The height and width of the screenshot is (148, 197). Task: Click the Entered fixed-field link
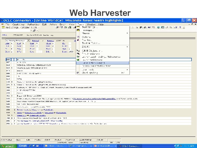click(50, 40)
